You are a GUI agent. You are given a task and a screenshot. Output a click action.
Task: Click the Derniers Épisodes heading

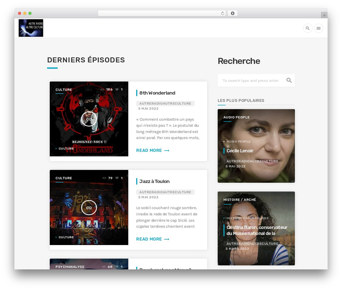pyautogui.click(x=86, y=60)
